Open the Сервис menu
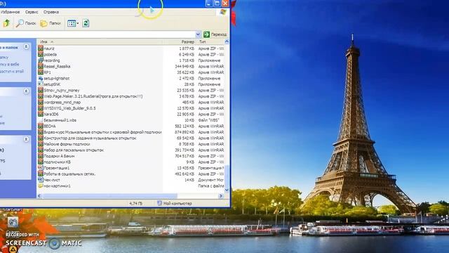449x253 pixels. 32,12
